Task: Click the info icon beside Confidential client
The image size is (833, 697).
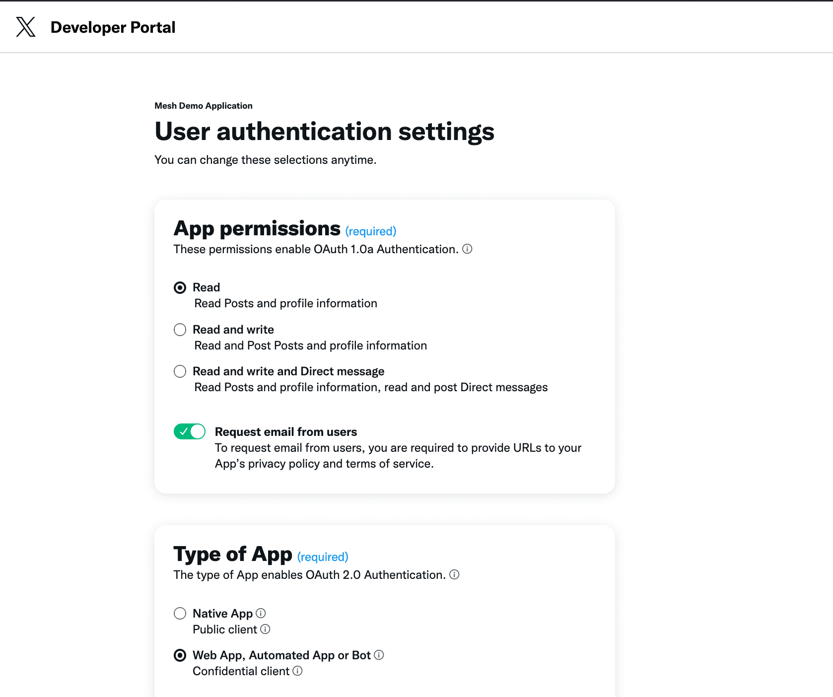Action: 297,671
